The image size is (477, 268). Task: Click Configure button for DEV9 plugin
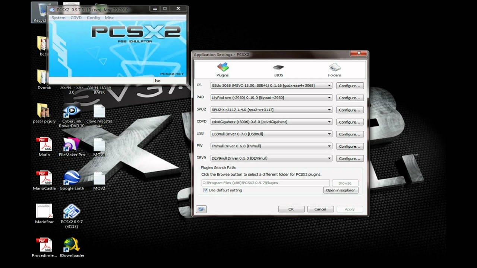tap(350, 158)
